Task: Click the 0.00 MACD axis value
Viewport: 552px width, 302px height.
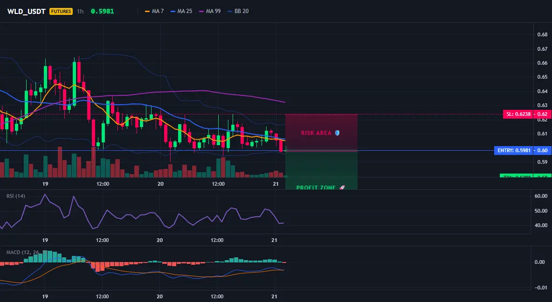Action: coord(540,262)
